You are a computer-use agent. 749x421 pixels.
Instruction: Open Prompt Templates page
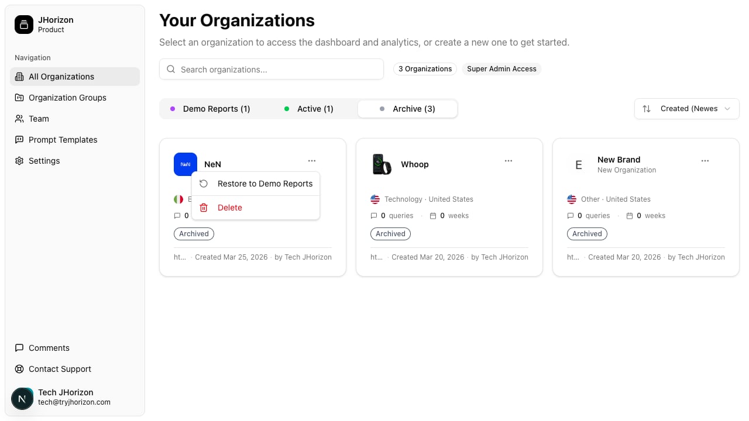75,140
